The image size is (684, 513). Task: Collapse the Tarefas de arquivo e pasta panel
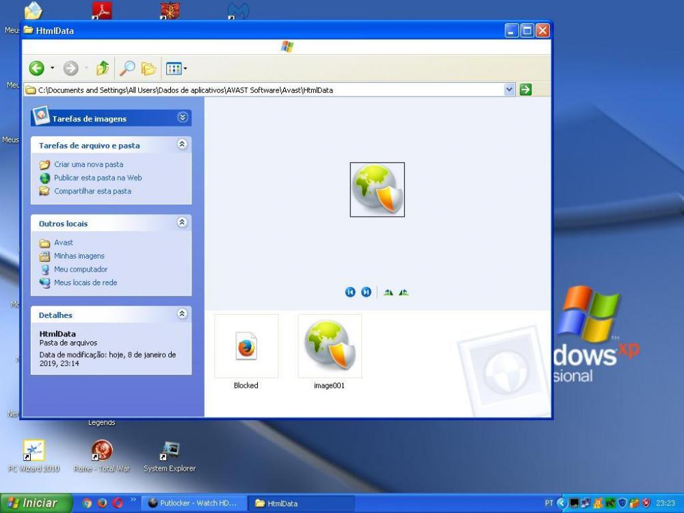tap(182, 144)
